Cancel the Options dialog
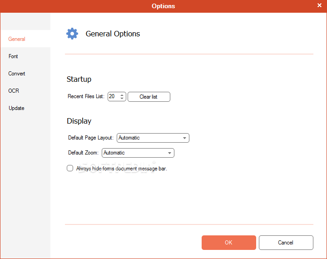The image size is (327, 259). click(286, 243)
